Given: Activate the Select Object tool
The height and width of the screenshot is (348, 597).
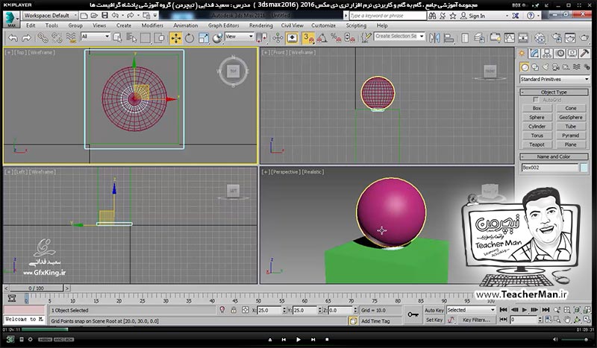Looking at the screenshot, I should (x=118, y=38).
